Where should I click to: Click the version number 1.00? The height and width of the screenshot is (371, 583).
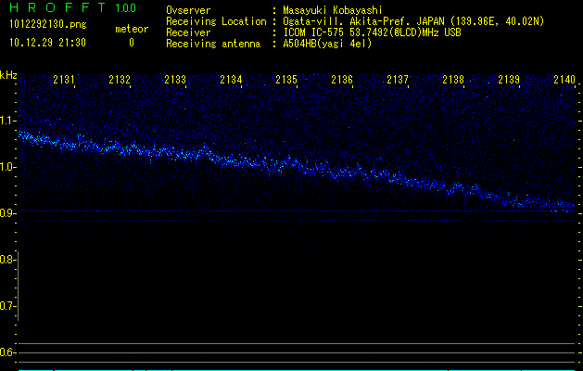125,8
